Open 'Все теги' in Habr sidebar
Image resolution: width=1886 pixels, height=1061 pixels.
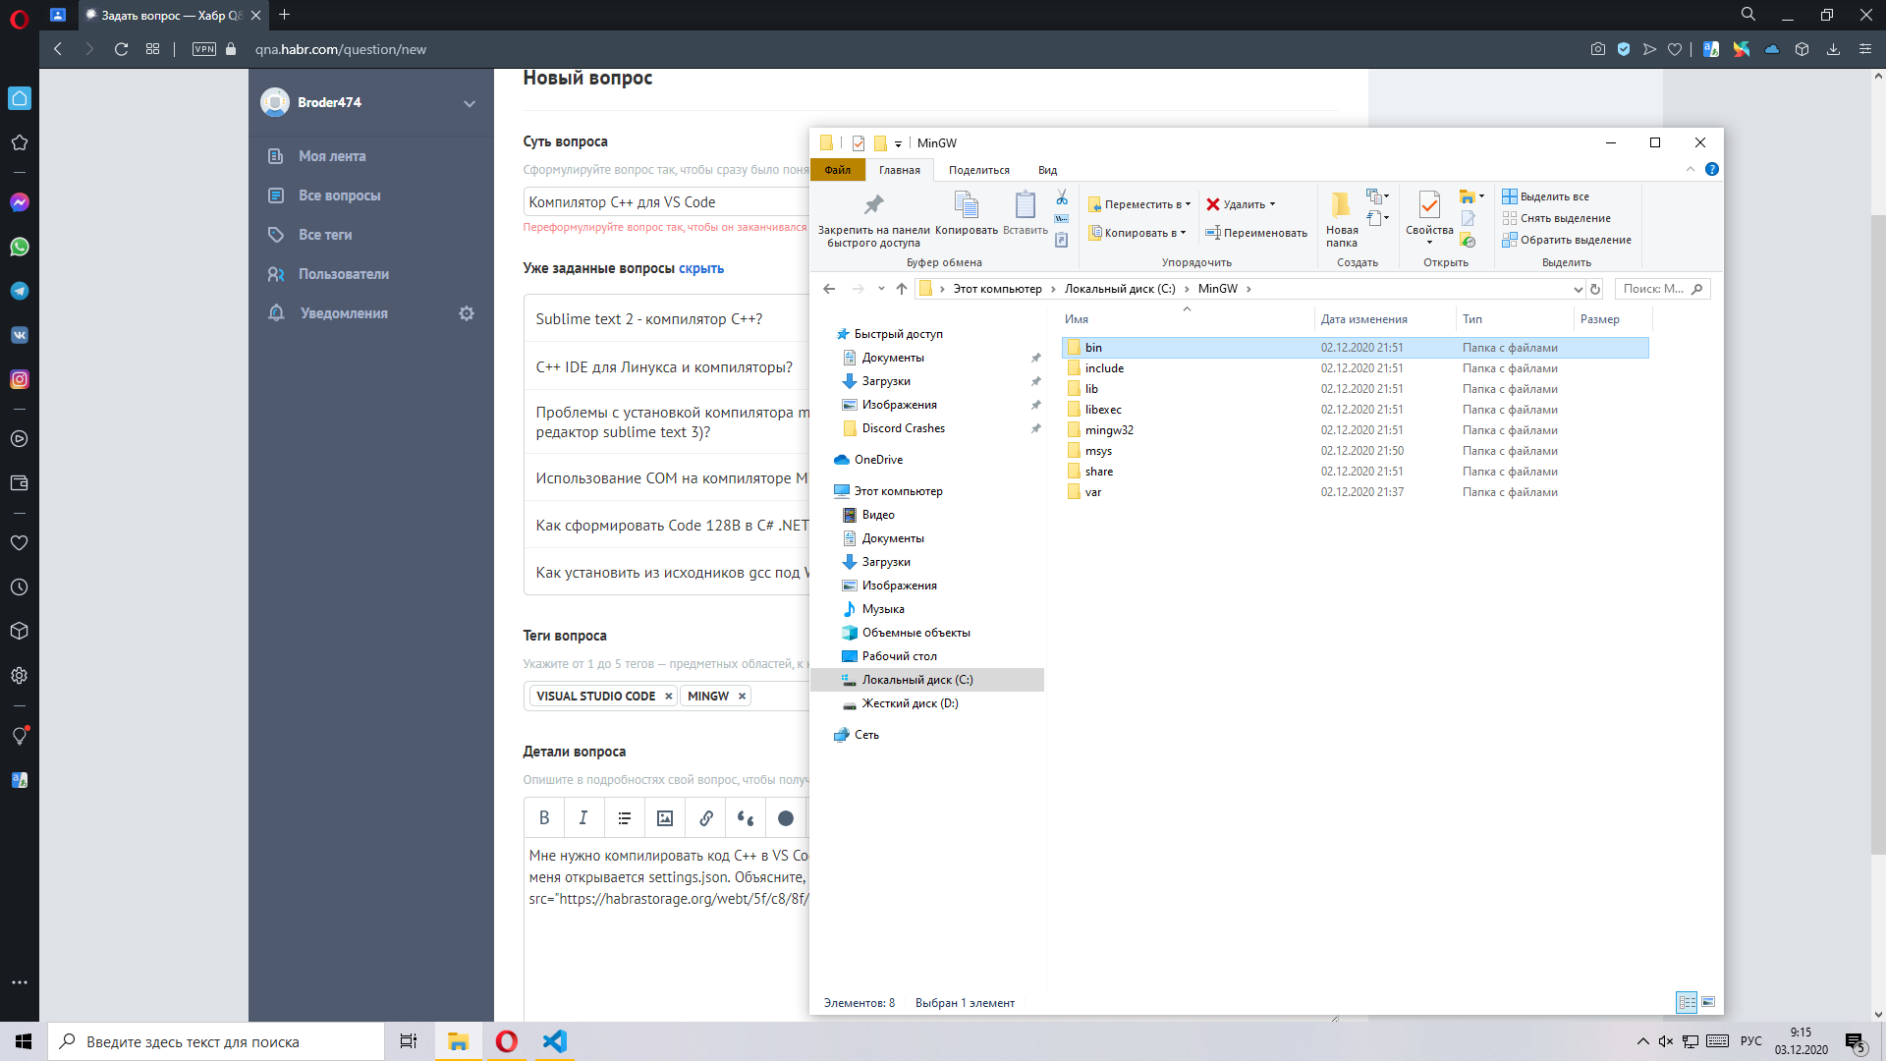(x=325, y=235)
